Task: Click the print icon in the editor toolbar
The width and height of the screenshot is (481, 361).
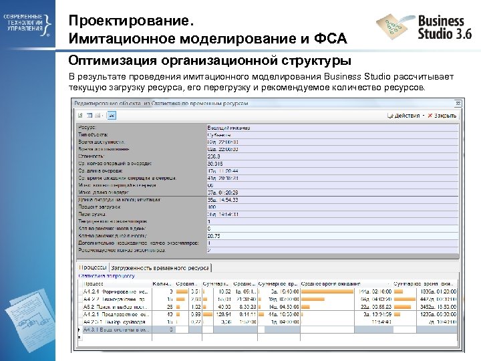Action: pyautogui.click(x=98, y=116)
